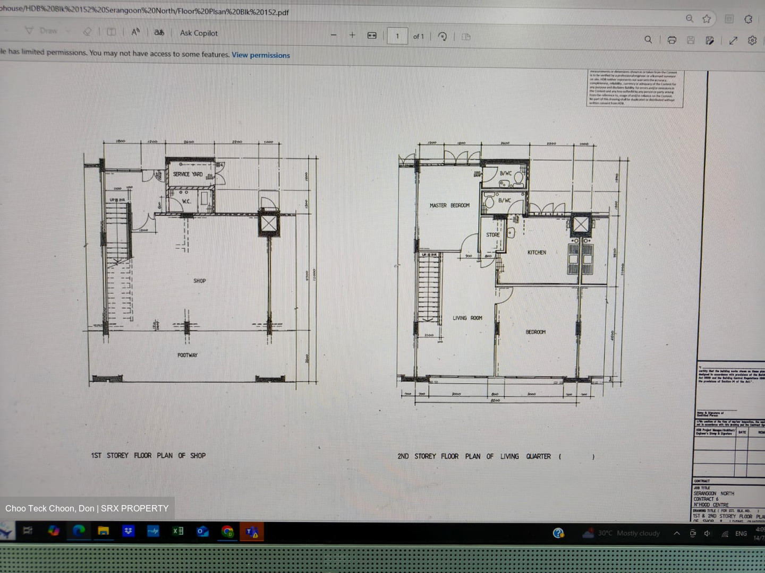Click the zoom out minus button
Viewport: 765px width, 573px height.
pos(334,36)
